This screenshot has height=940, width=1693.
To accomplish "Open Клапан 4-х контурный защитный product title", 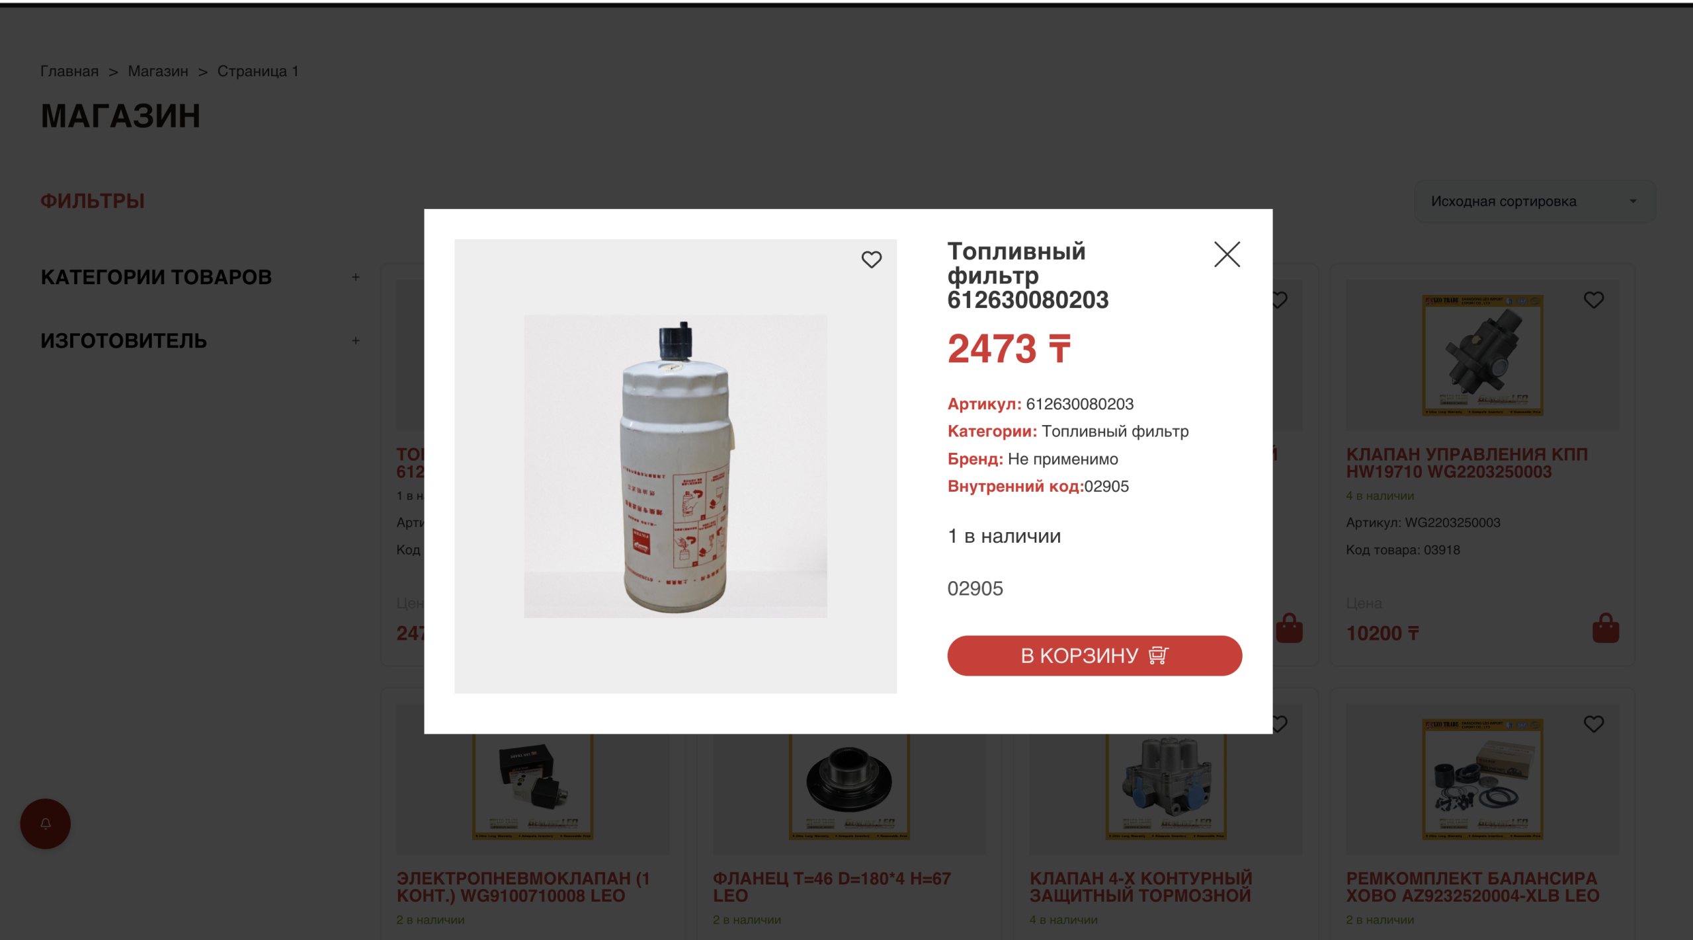I will (x=1140, y=886).
